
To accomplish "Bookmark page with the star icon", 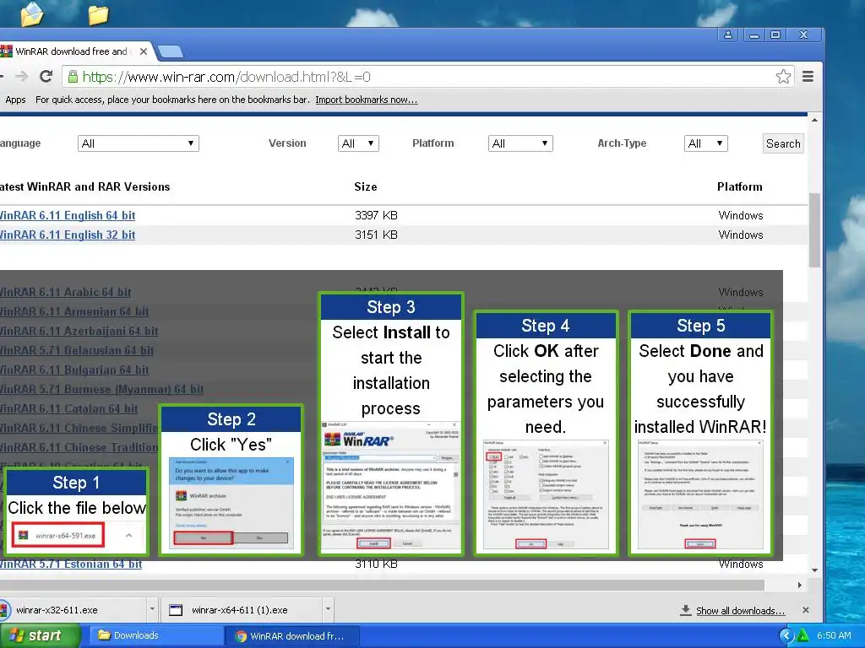I will pos(783,77).
